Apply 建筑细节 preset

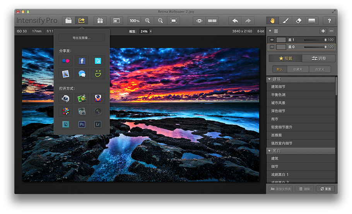pos(301,87)
